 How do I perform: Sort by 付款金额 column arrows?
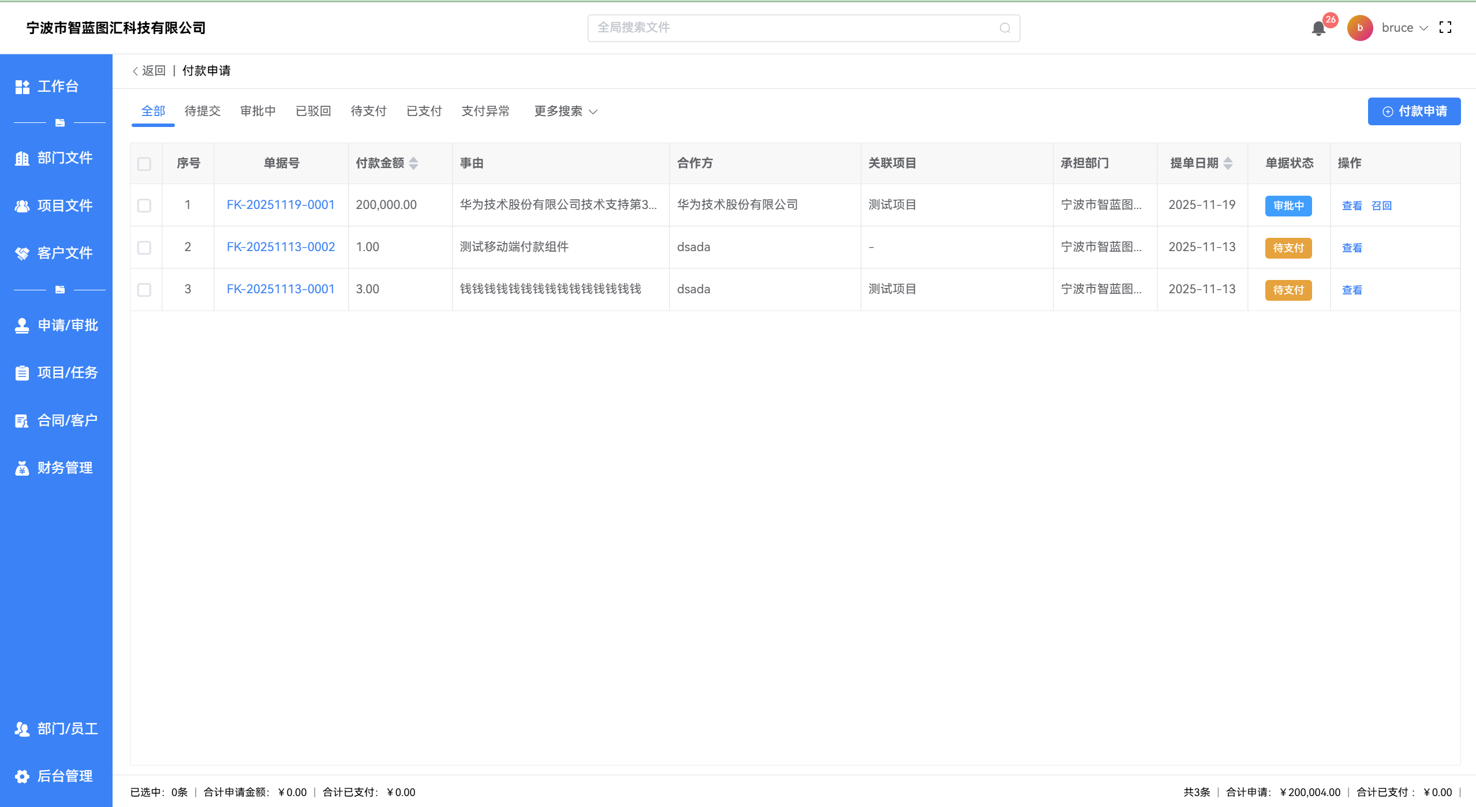(x=413, y=163)
